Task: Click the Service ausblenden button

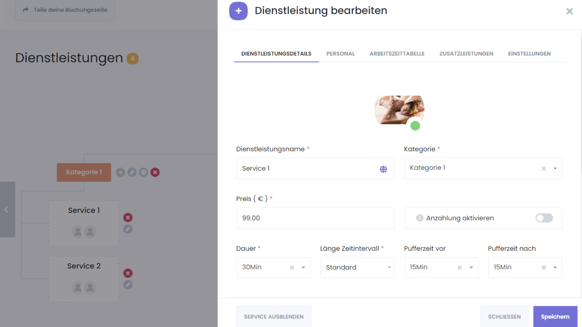Action: 273,317
